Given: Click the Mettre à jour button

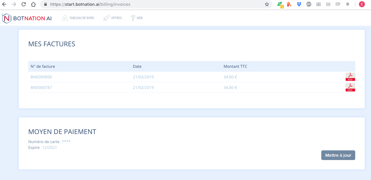Looking at the screenshot, I should (x=338, y=155).
